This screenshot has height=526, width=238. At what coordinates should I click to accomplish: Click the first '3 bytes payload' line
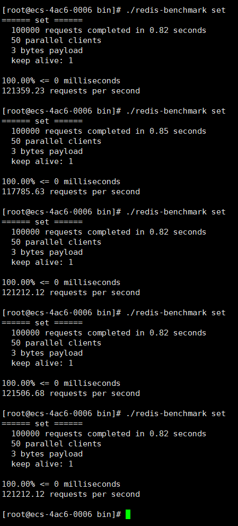[x=47, y=50]
